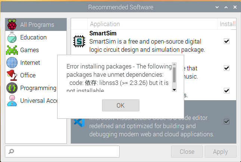
Task: Open the Education category label
Action: coord(33,37)
